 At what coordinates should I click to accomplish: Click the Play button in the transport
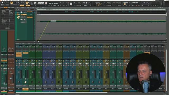pos(39,3)
